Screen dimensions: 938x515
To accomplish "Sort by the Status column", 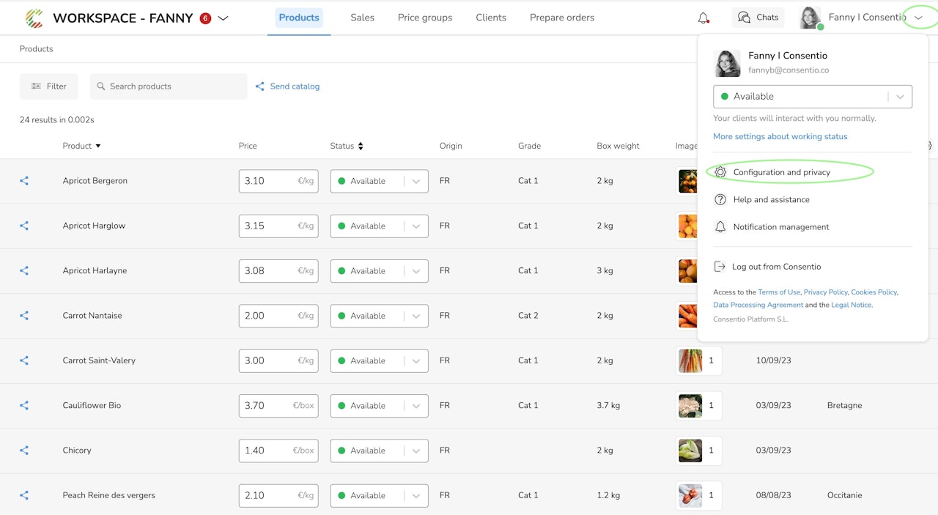I will 347,146.
